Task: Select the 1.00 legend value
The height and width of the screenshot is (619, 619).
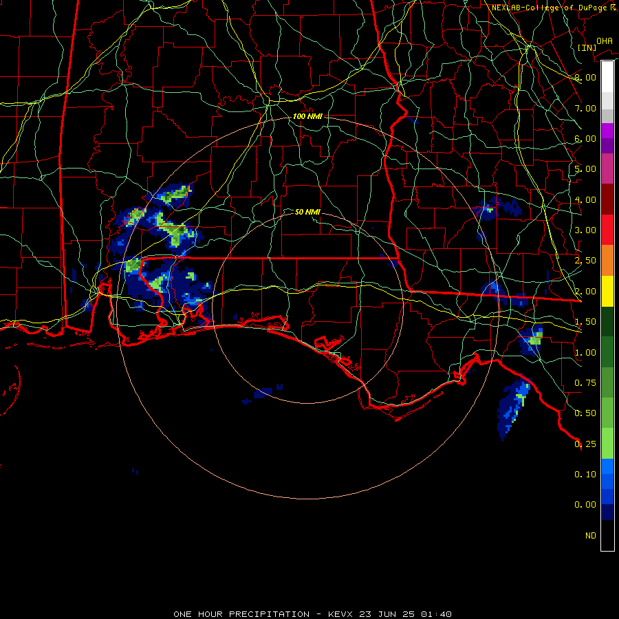Action: 585,353
